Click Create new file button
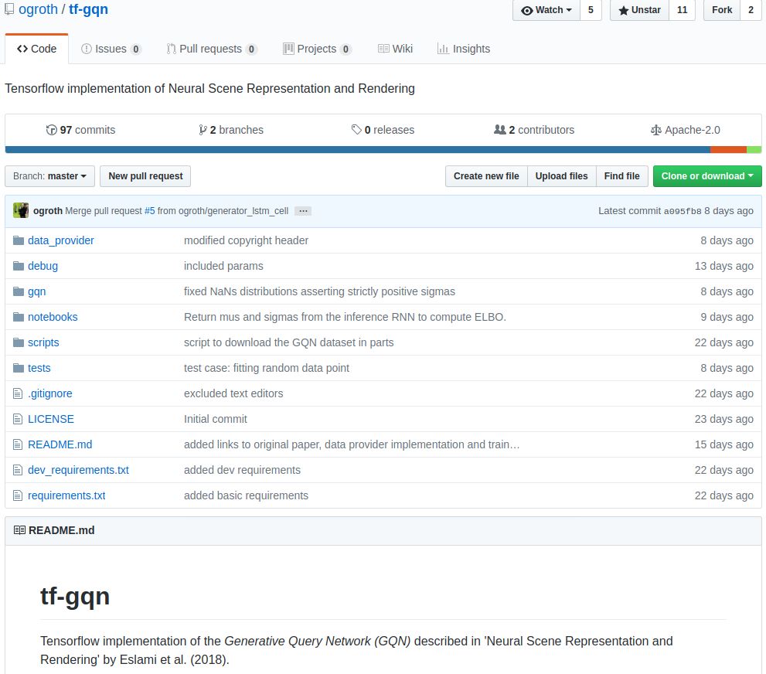This screenshot has width=766, height=674. click(486, 176)
